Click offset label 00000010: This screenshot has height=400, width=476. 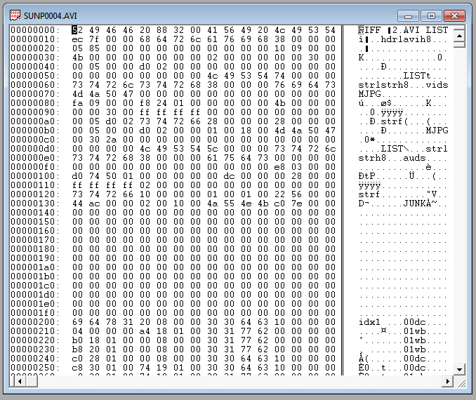point(35,39)
